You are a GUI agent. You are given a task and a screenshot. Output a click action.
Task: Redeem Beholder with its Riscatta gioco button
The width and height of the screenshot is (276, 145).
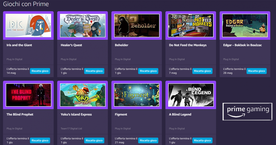[148, 71]
